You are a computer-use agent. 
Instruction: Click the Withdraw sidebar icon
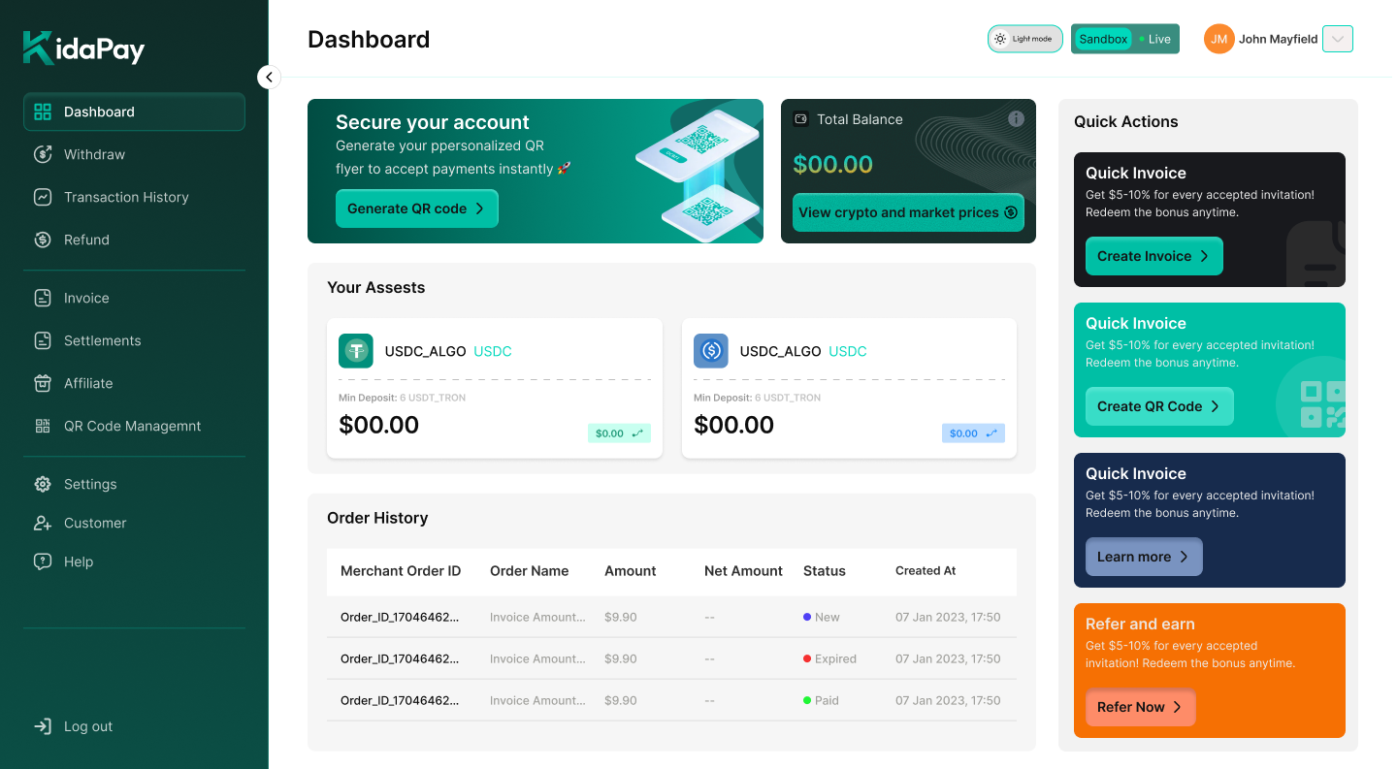click(x=43, y=154)
